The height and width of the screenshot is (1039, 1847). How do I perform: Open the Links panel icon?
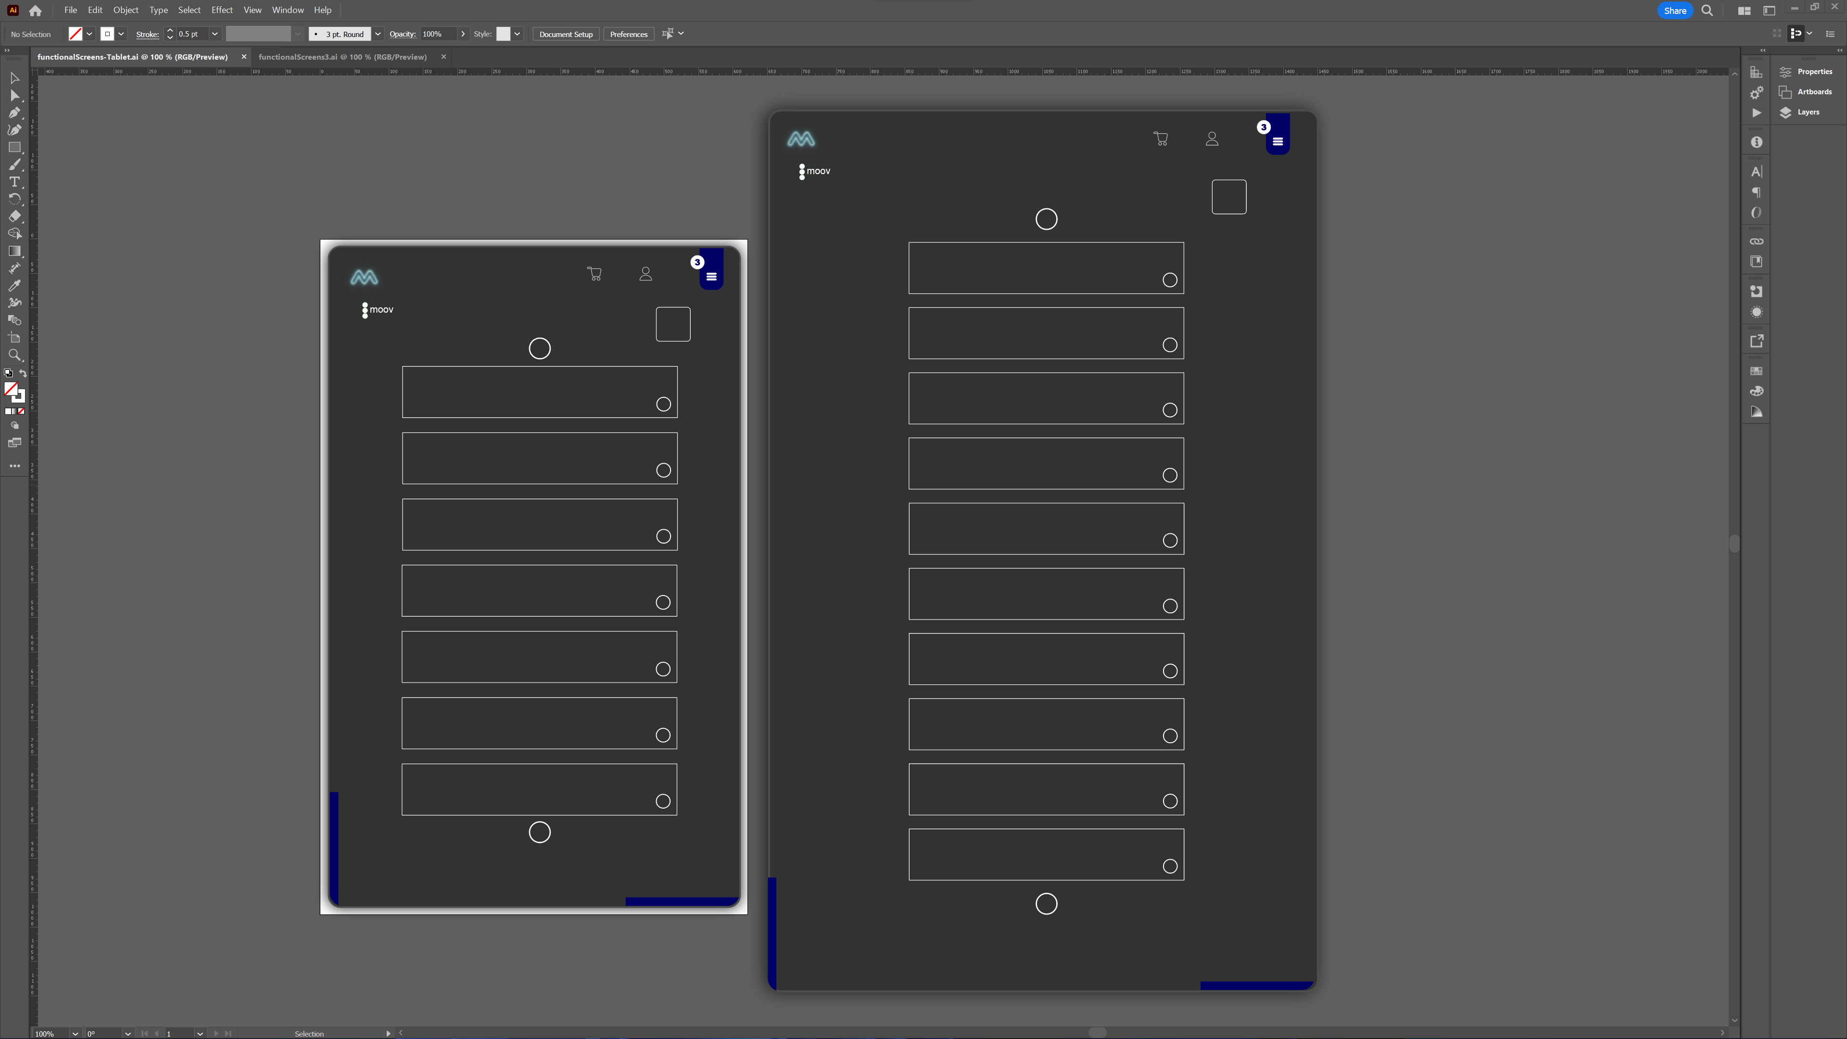[1756, 241]
